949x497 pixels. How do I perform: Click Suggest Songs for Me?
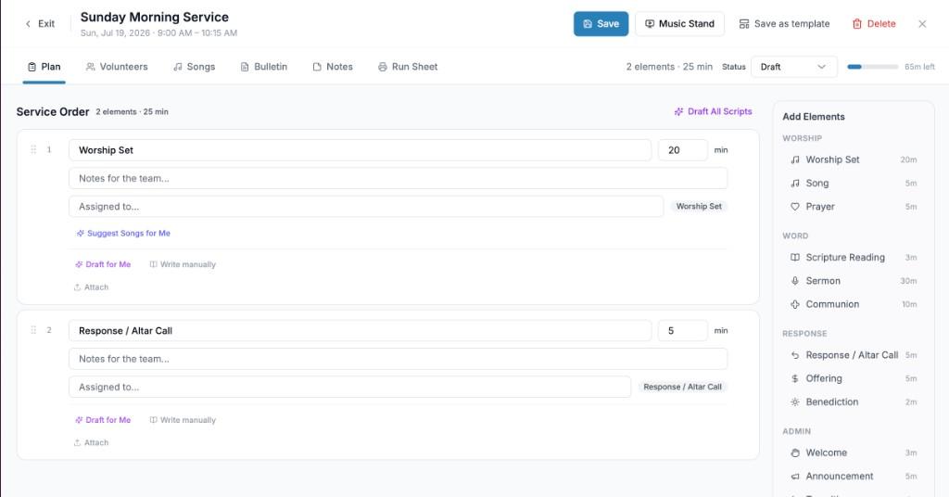(123, 233)
